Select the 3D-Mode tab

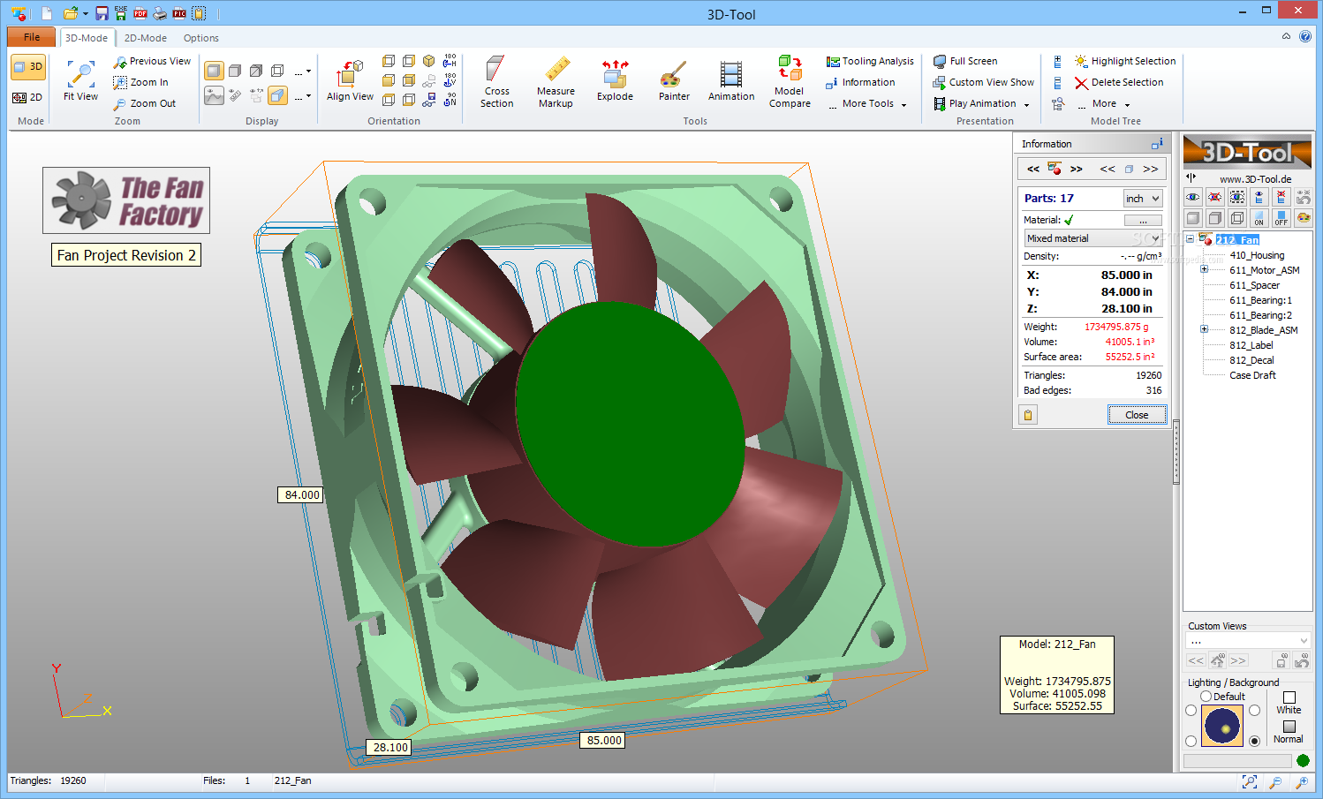point(87,38)
